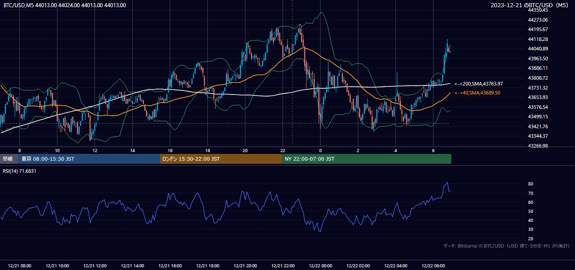This screenshot has height=270, width=575.
Task: Click the Bitstamp data source note
Action: pyautogui.click(x=507, y=246)
